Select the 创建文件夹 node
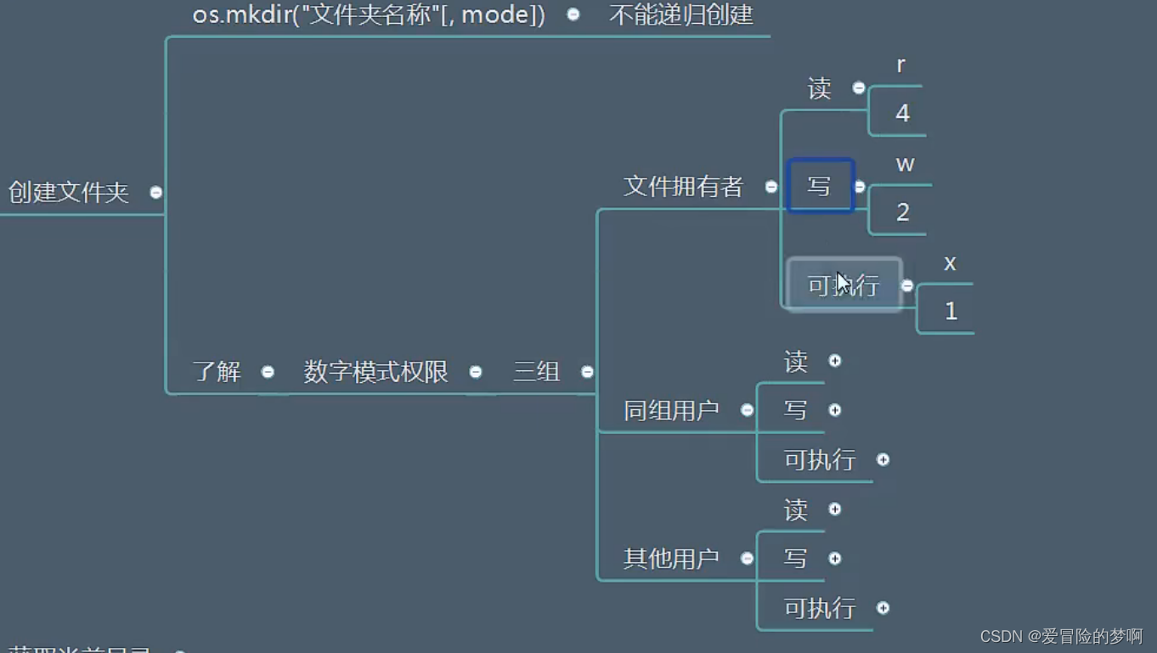Image resolution: width=1157 pixels, height=653 pixels. [69, 193]
